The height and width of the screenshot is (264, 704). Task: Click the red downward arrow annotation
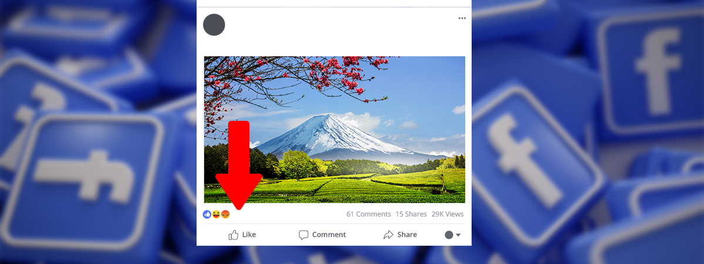238,165
